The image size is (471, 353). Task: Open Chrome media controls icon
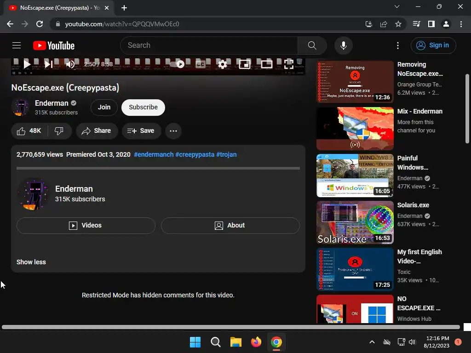tap(416, 24)
